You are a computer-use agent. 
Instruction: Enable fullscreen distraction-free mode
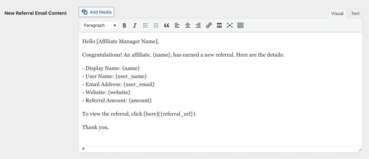coord(230,25)
